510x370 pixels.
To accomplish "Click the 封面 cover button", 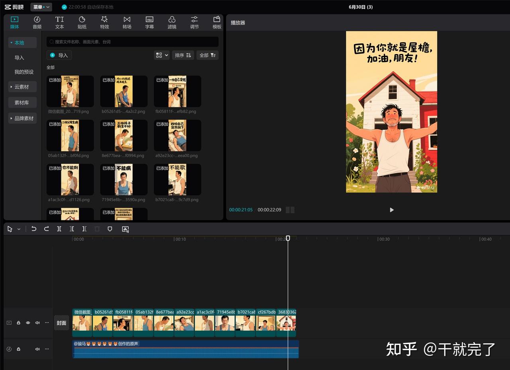I will (61, 323).
